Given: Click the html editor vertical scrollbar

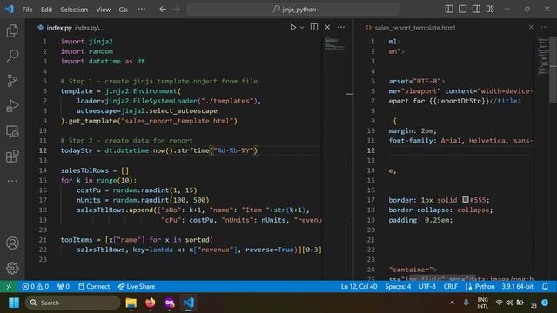Looking at the screenshot, I should pos(554,70).
